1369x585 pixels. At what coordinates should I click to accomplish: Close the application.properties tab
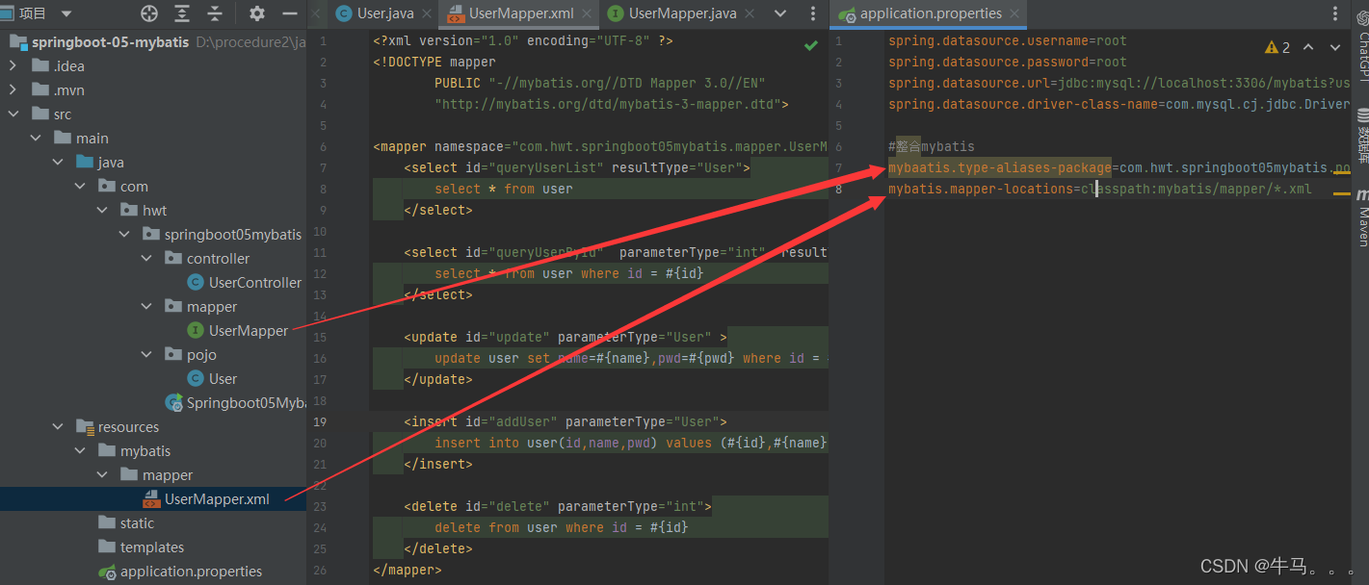point(1014,13)
